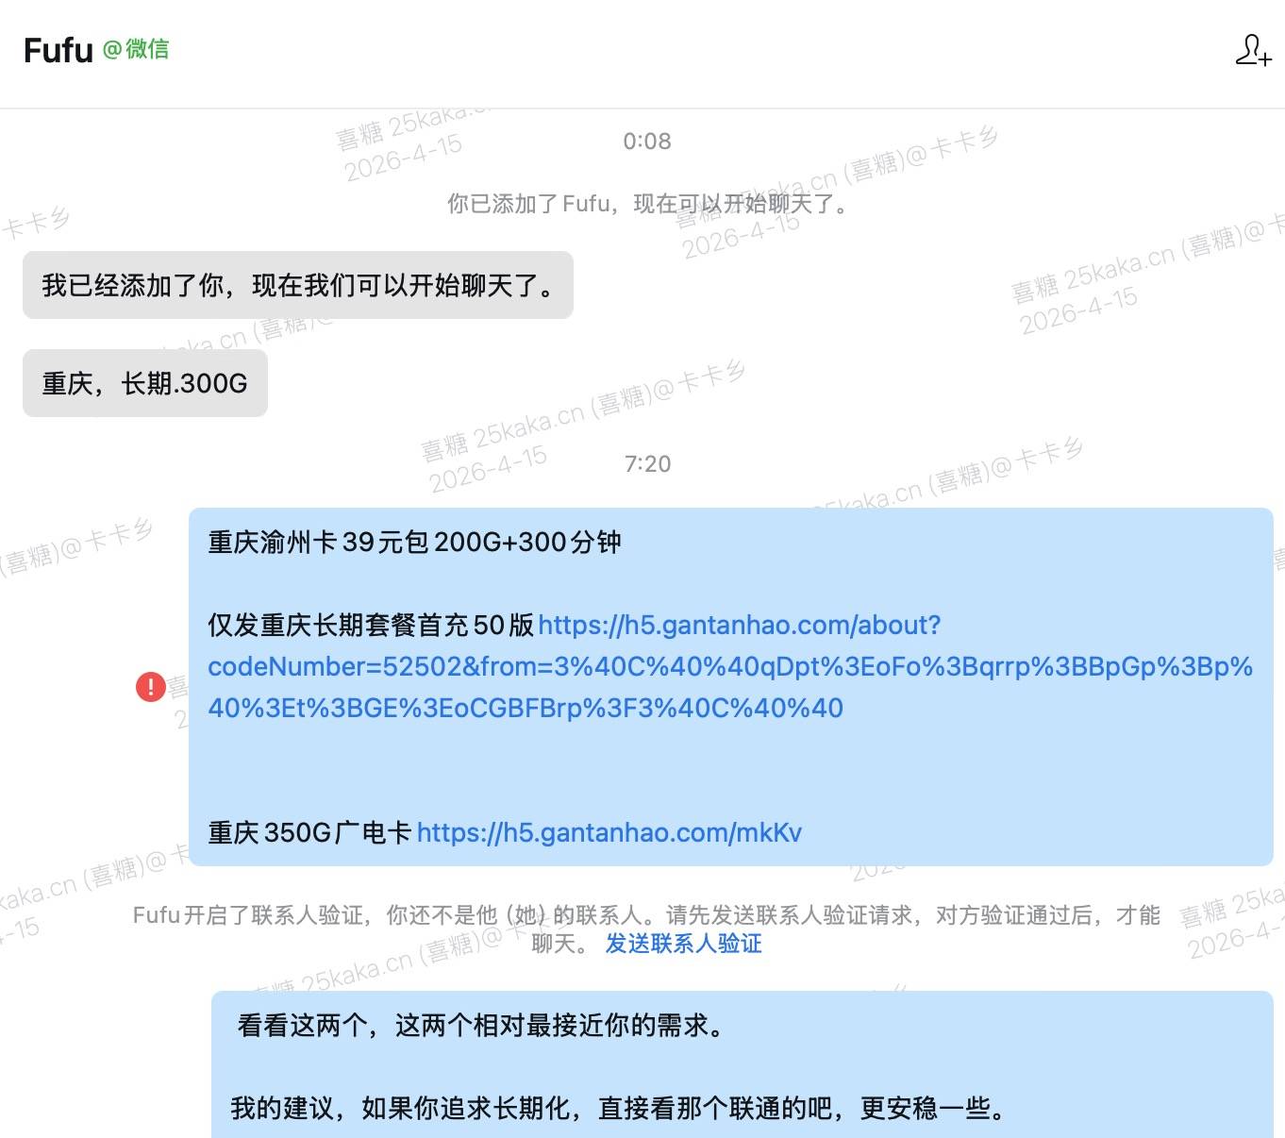Screen dimensions: 1285x1138
Task: Click the 看看这两个 message line
Action: pyautogui.click(x=481, y=1026)
